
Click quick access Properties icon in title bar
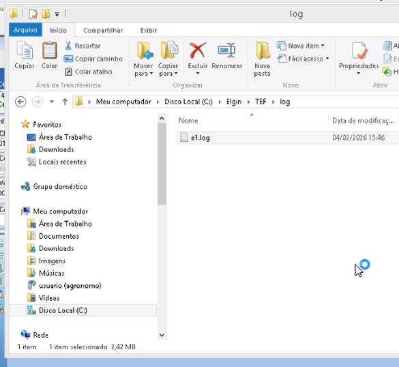[x=33, y=14]
